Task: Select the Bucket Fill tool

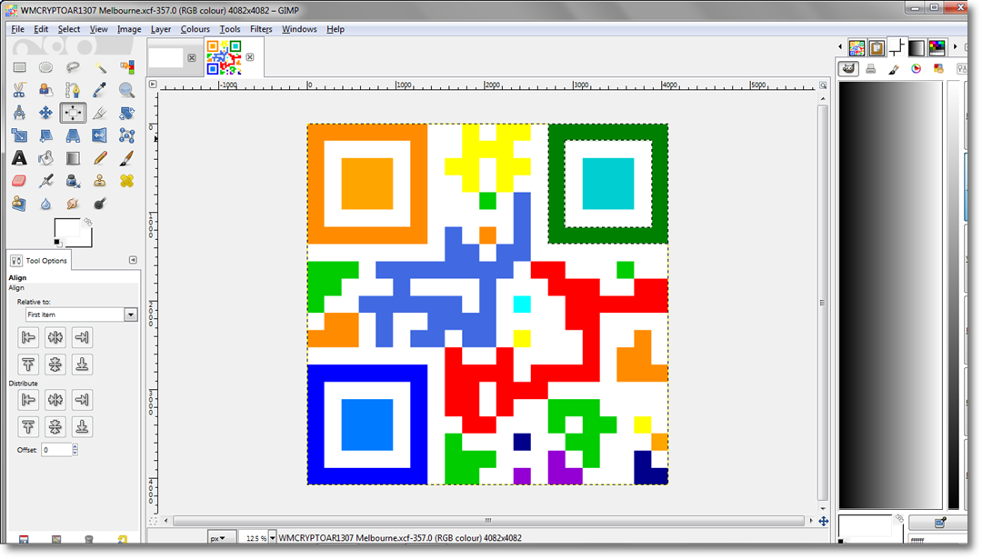Action: (45, 158)
